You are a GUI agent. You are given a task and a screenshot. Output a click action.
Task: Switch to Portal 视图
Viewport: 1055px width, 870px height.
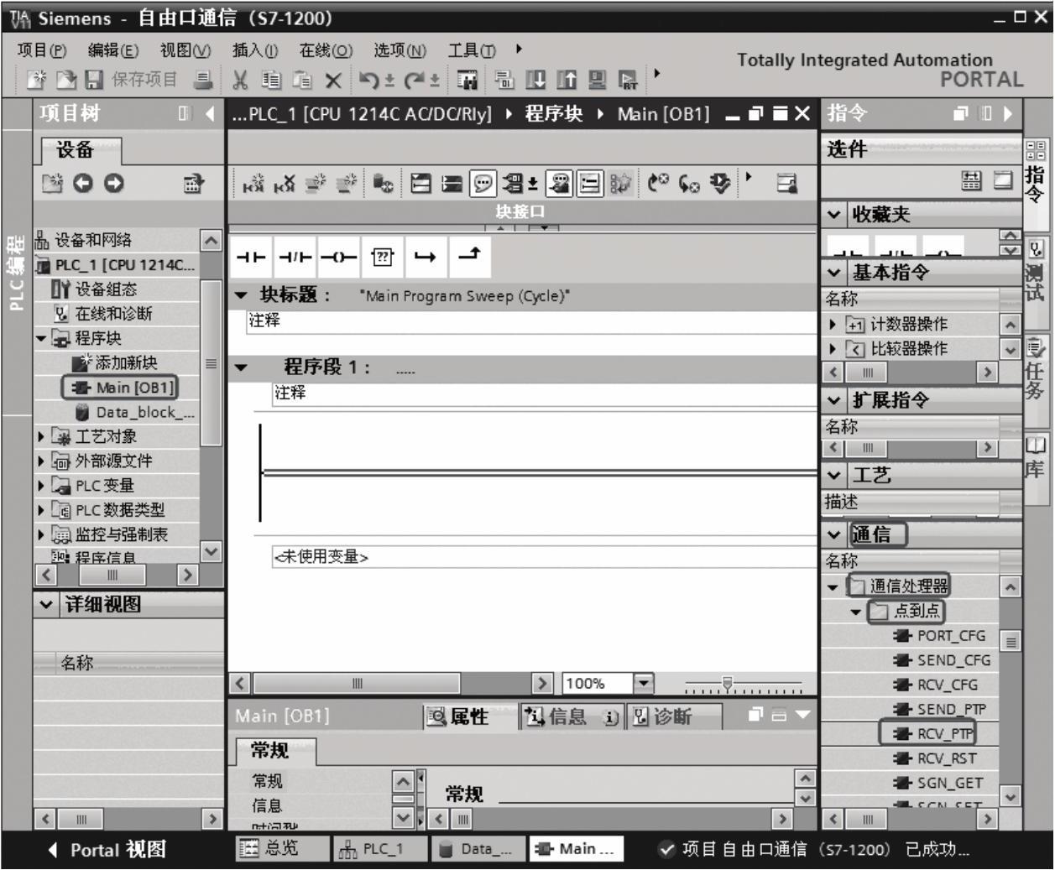107,850
